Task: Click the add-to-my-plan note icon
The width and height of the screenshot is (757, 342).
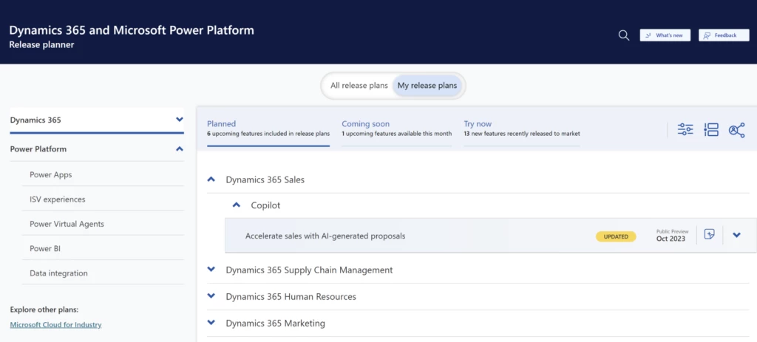Action: point(710,235)
